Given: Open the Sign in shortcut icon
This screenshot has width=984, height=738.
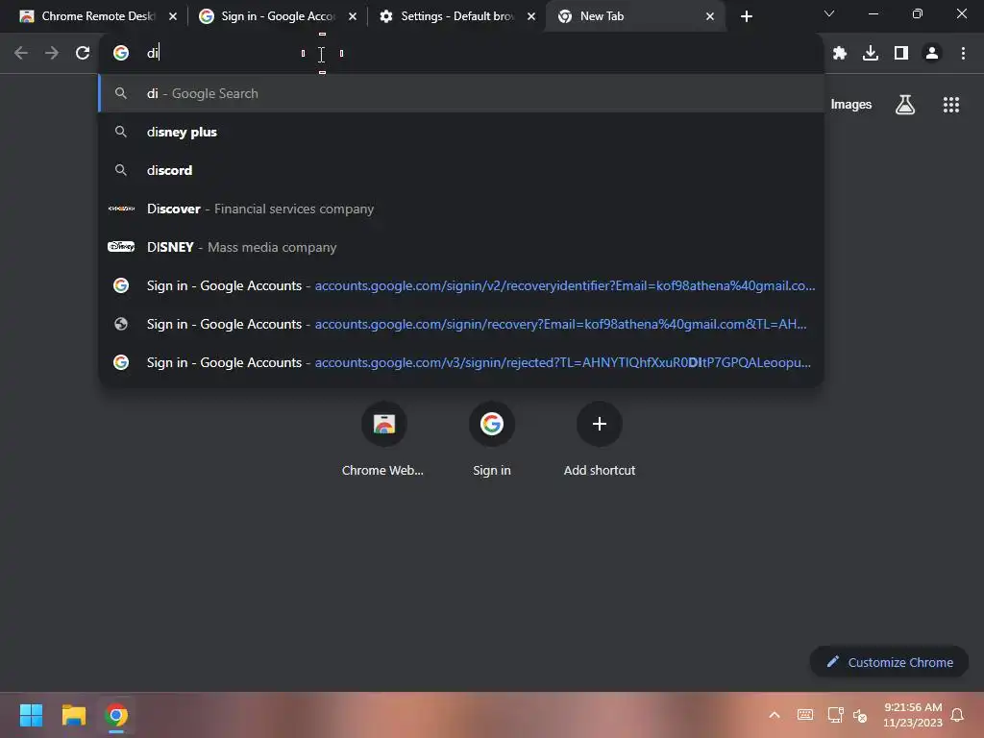Looking at the screenshot, I should click(x=492, y=424).
